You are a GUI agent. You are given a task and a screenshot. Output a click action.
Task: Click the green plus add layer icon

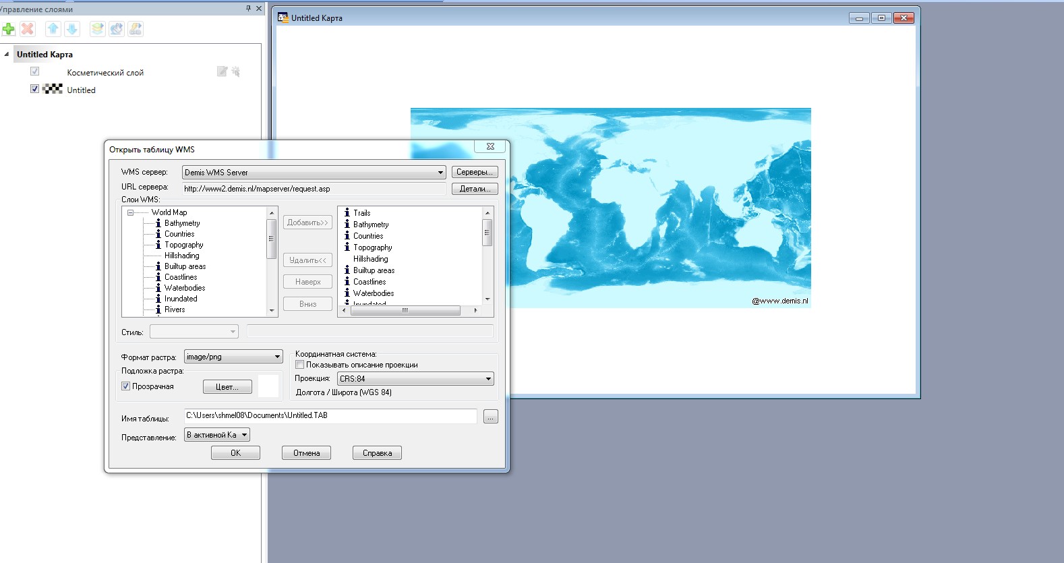point(9,29)
